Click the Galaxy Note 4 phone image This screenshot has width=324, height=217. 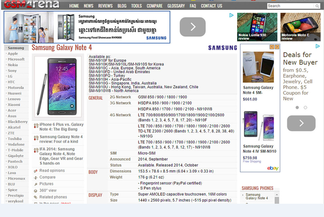pos(58,87)
